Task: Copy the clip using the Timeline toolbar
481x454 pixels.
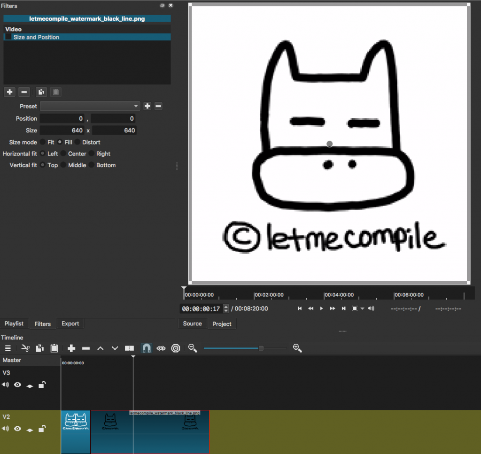Action: [40, 348]
